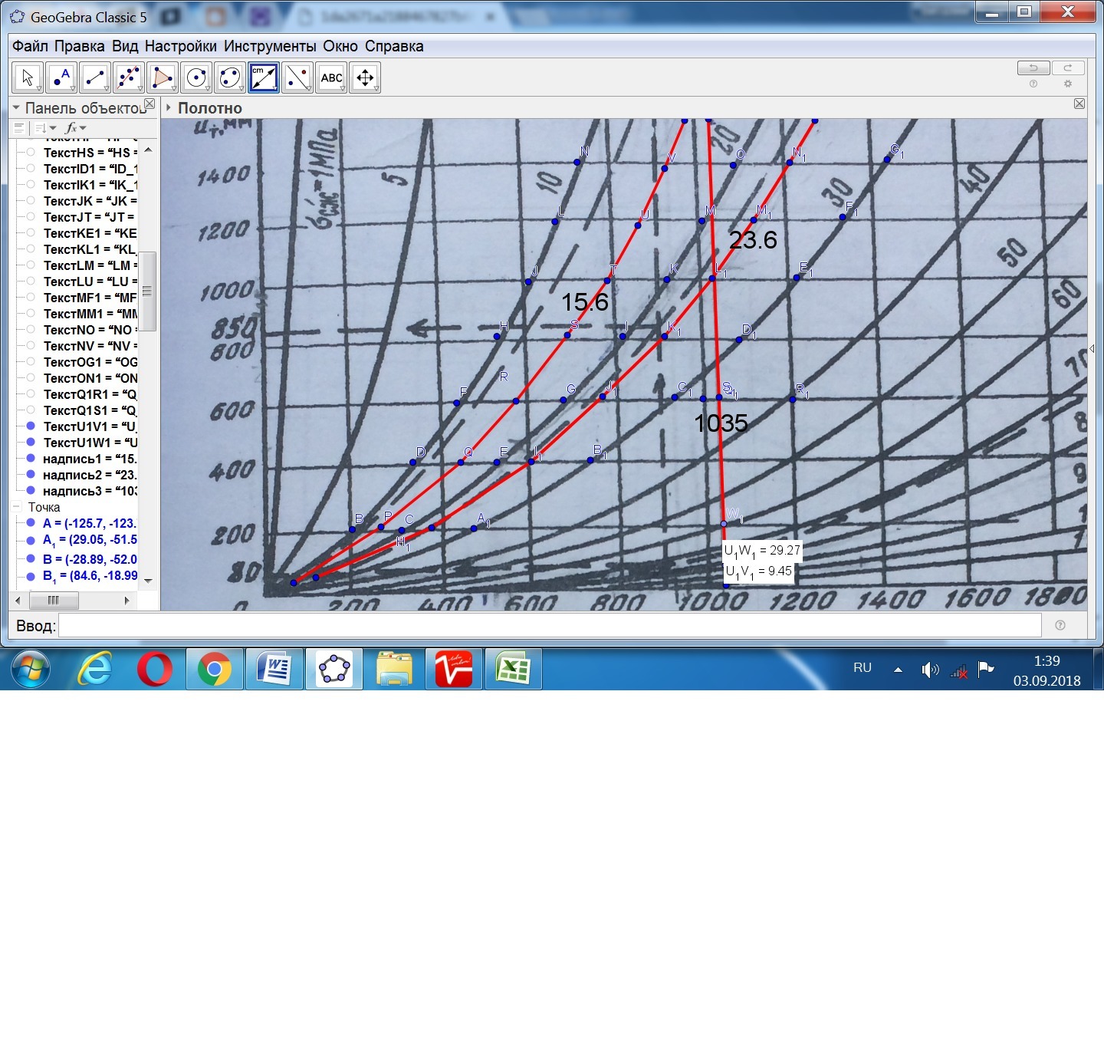1104x1037 pixels.
Task: Select the Circle with center tool
Action: click(196, 77)
